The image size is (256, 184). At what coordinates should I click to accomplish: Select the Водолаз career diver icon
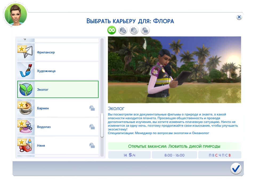pos(26,127)
